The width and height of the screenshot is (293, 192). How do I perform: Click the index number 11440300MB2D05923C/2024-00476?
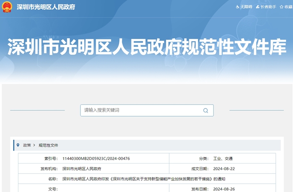[96, 159]
